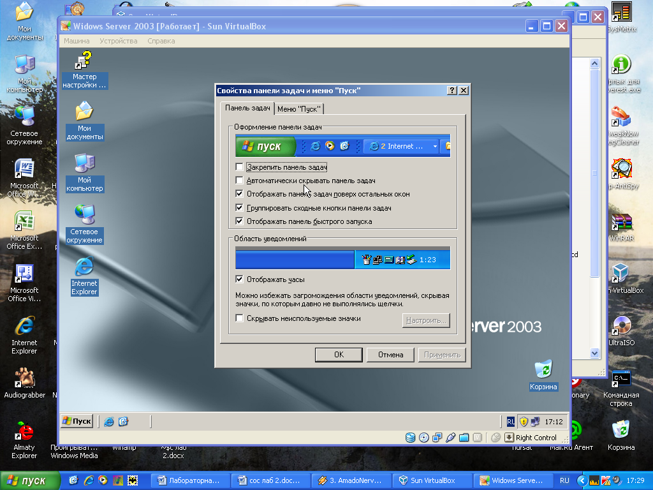Open the guest 'Пуск' start button
The height and width of the screenshot is (490, 653).
click(77, 421)
